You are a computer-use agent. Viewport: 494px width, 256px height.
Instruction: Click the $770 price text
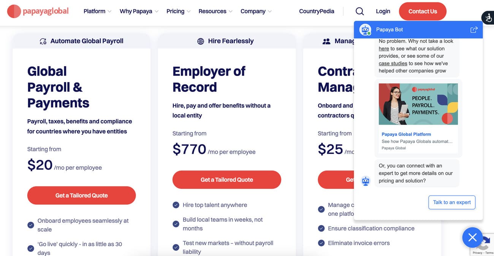click(189, 149)
